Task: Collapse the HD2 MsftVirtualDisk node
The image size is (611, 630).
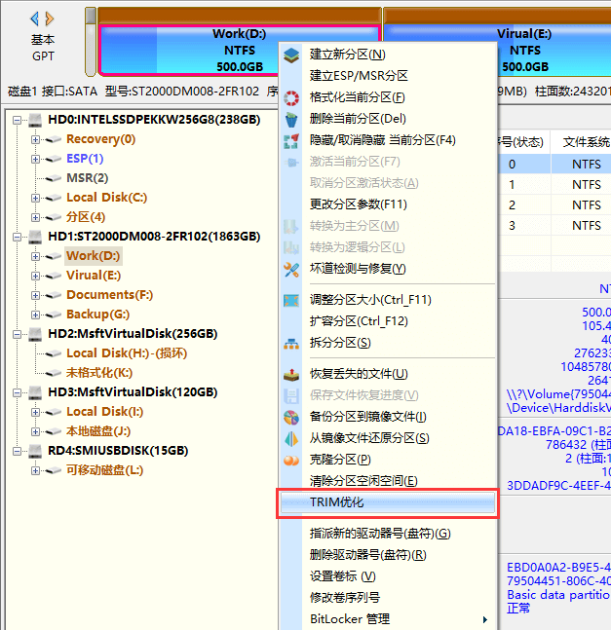Action: tap(17, 334)
